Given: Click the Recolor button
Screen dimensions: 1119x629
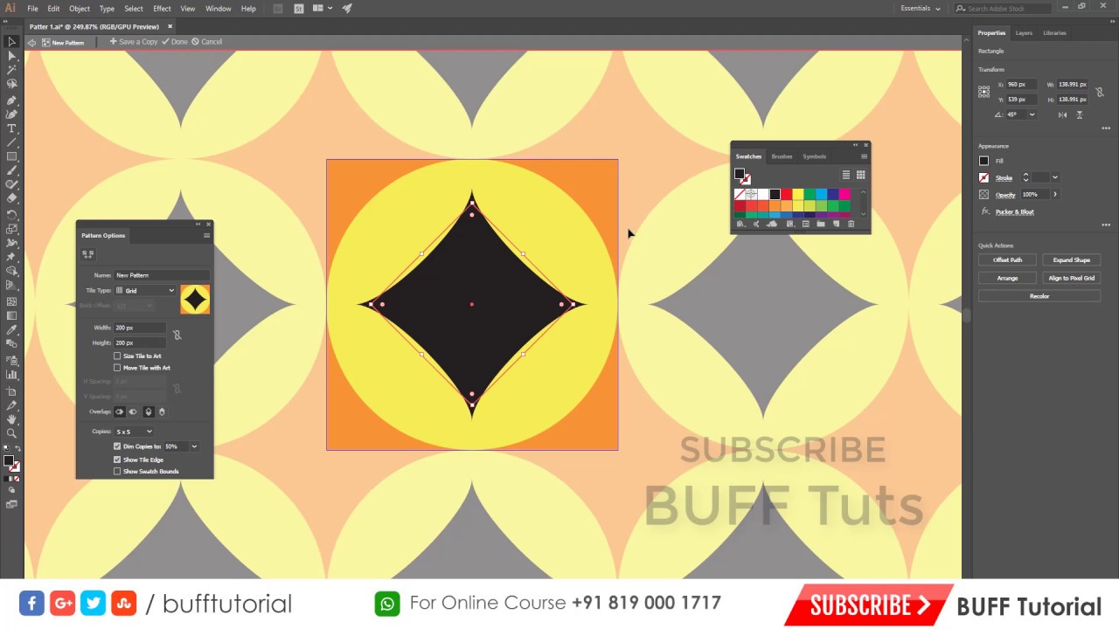Looking at the screenshot, I should [1039, 296].
